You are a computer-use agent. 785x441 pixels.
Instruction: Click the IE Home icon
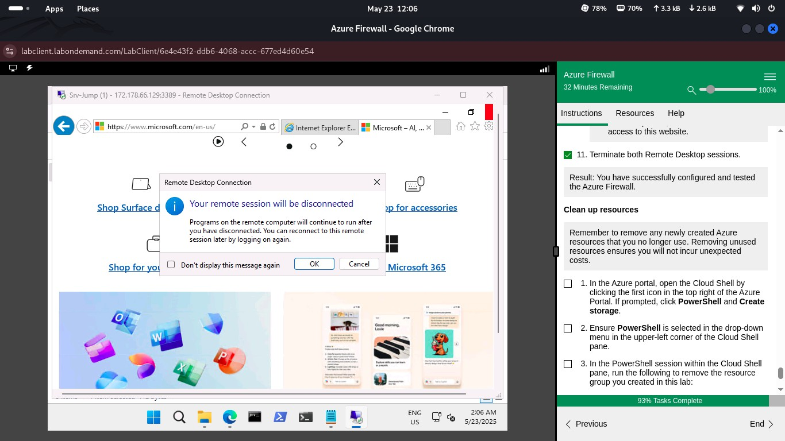pos(460,126)
